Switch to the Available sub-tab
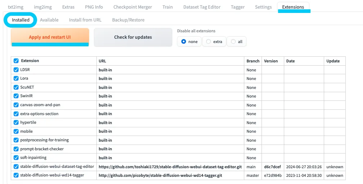363x184 pixels. click(x=49, y=20)
